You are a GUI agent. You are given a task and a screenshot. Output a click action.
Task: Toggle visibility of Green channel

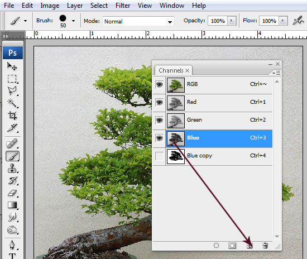coord(160,120)
